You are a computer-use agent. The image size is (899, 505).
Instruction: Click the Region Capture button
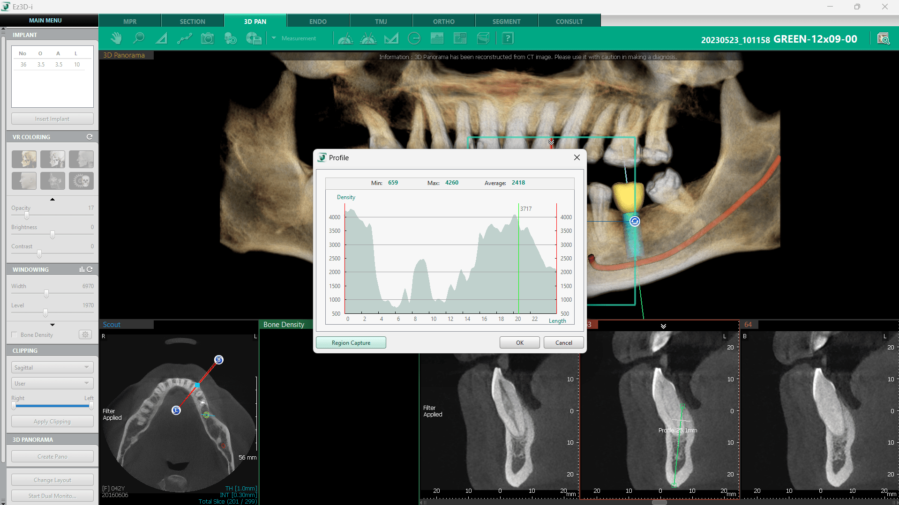(x=351, y=342)
